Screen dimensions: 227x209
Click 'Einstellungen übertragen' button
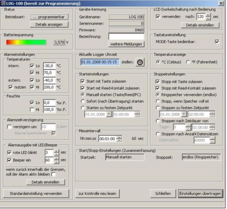click(x=200, y=193)
